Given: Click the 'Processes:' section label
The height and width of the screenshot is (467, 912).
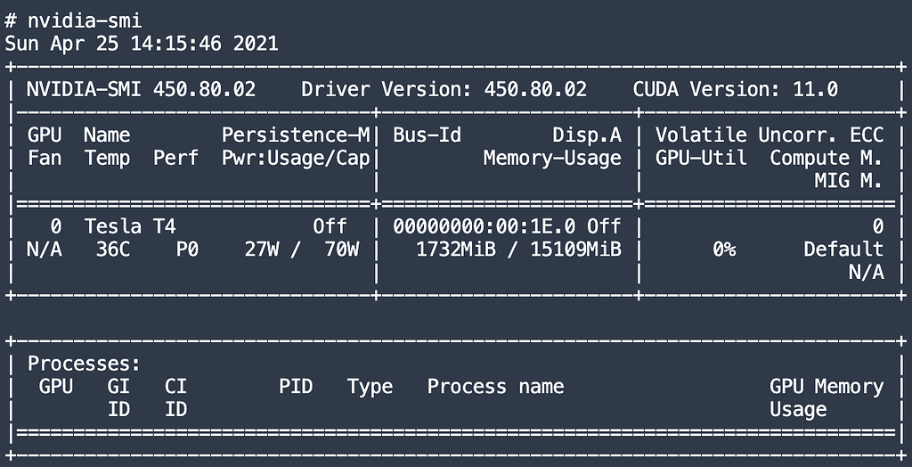Looking at the screenshot, I should coord(84,364).
